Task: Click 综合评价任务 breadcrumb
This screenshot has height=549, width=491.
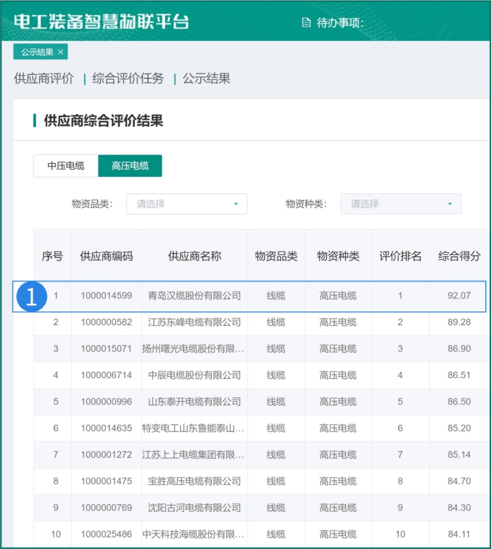Action: click(x=128, y=79)
